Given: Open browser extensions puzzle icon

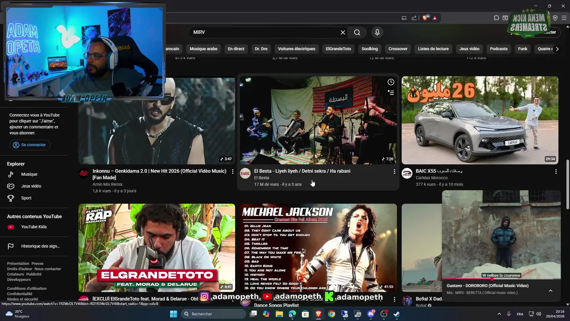Looking at the screenshot, I should coord(497,18).
